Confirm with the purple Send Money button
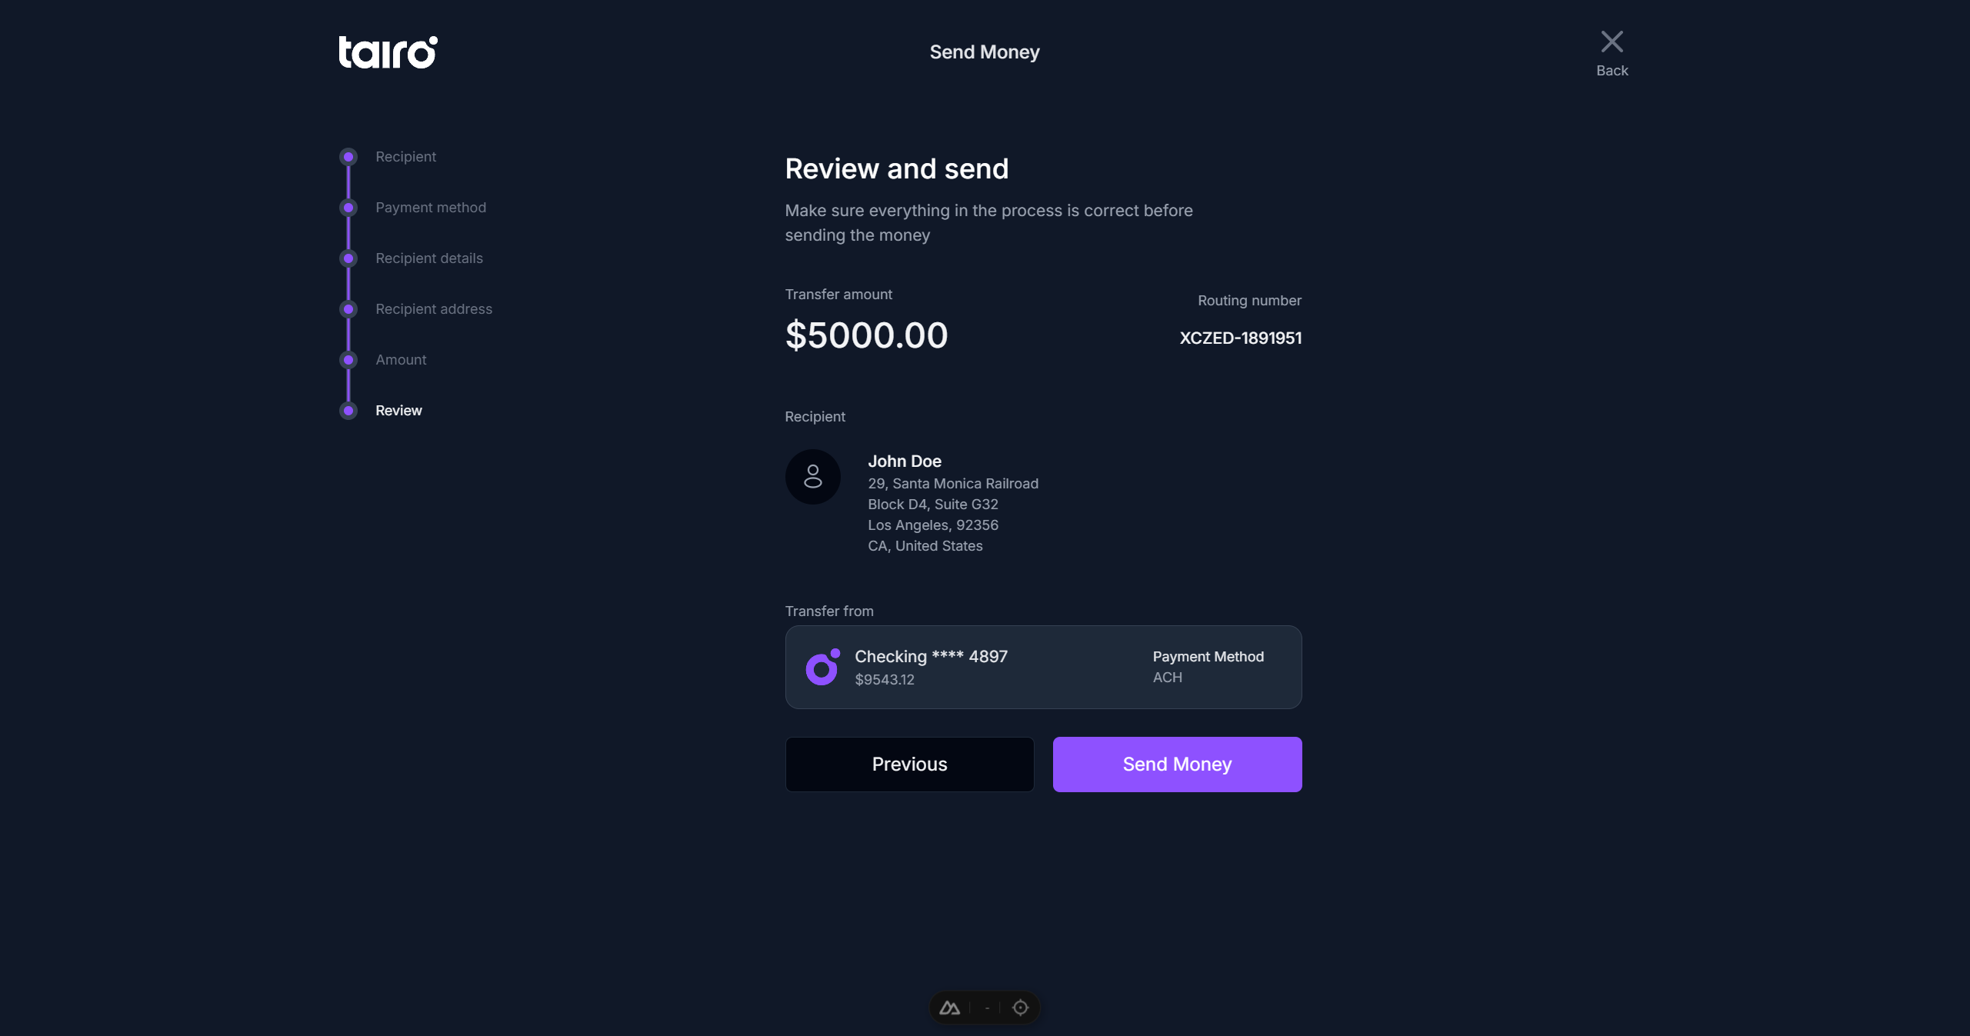Viewport: 1970px width, 1036px height. point(1177,765)
